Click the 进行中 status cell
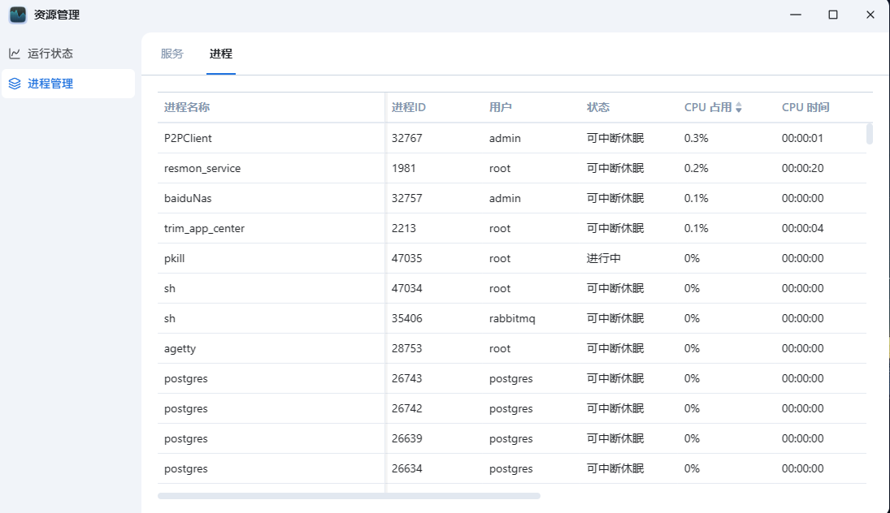The image size is (890, 513). pos(604,258)
